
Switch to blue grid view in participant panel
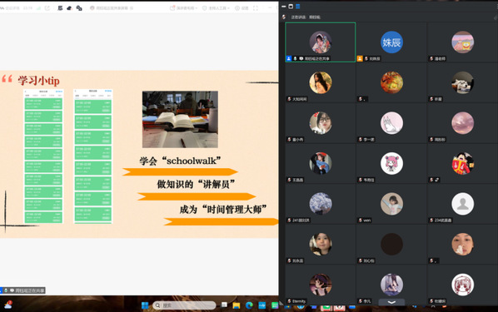coord(298,7)
